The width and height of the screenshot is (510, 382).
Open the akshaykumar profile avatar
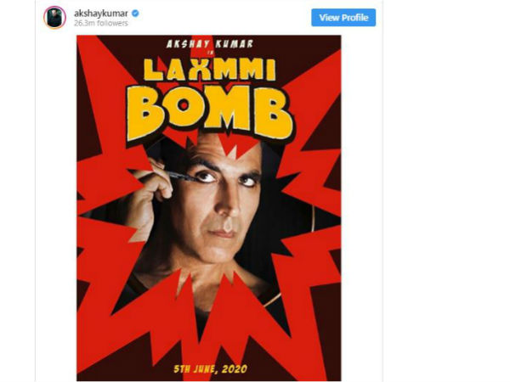[54, 18]
